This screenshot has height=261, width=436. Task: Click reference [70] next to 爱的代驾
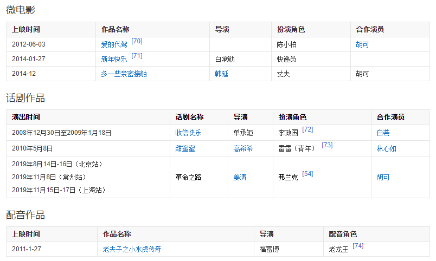coord(137,41)
